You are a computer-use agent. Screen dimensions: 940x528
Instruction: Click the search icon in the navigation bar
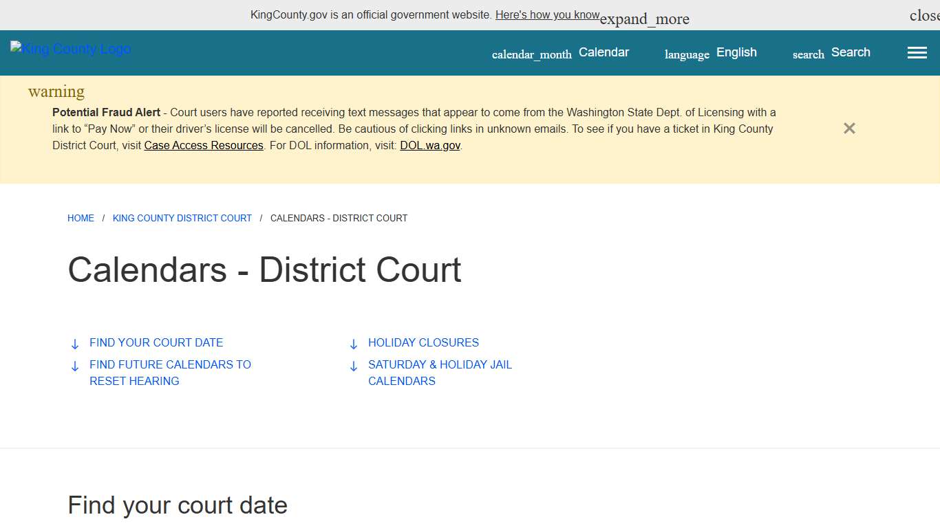807,54
